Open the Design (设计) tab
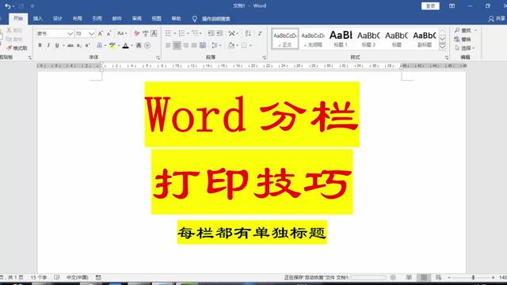Image resolution: width=507 pixels, height=285 pixels. click(x=58, y=19)
